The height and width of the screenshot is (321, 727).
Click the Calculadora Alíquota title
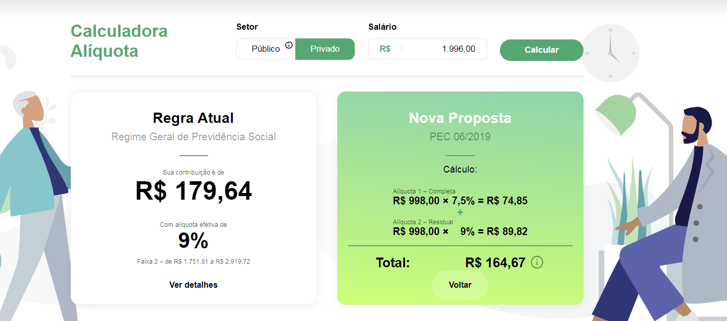[119, 41]
